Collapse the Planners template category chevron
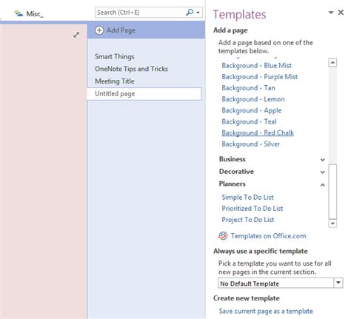The width and height of the screenshot is (351, 319). 322,185
